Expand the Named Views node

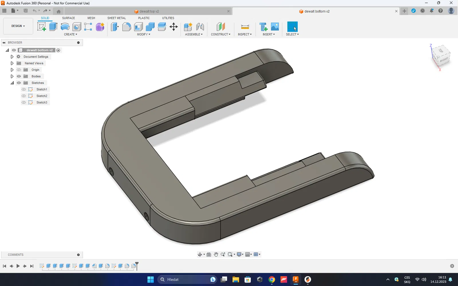12,63
